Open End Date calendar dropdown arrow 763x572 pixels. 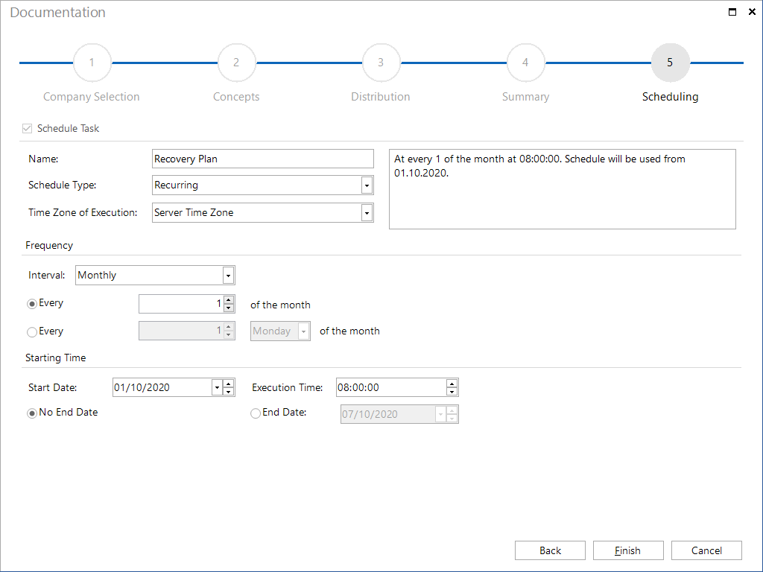tap(441, 414)
